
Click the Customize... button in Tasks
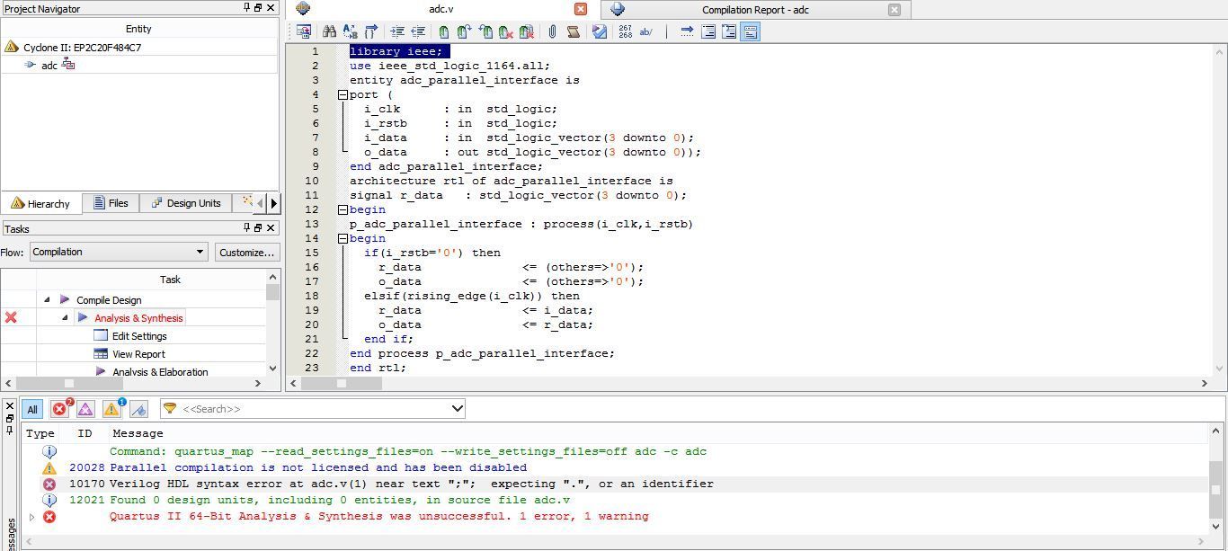[246, 252]
